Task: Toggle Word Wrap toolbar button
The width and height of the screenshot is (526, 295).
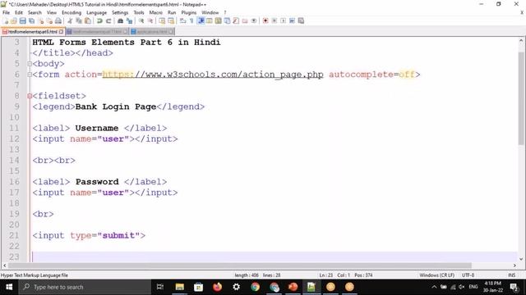Action: (182, 20)
